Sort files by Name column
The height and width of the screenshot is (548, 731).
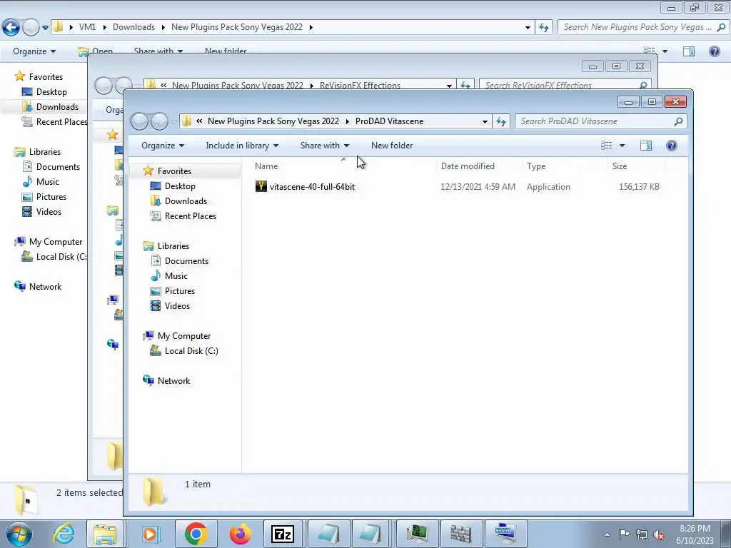click(x=266, y=166)
